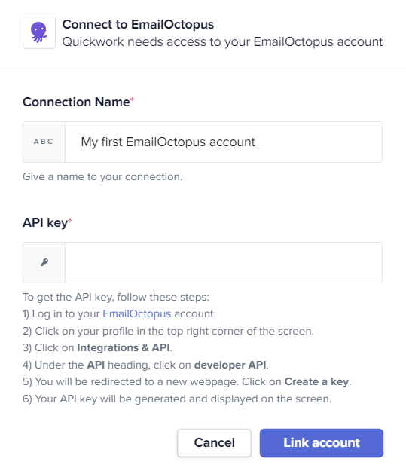This screenshot has height=471, width=406.
Task: Click the ABC text type icon
Action: pos(44,142)
